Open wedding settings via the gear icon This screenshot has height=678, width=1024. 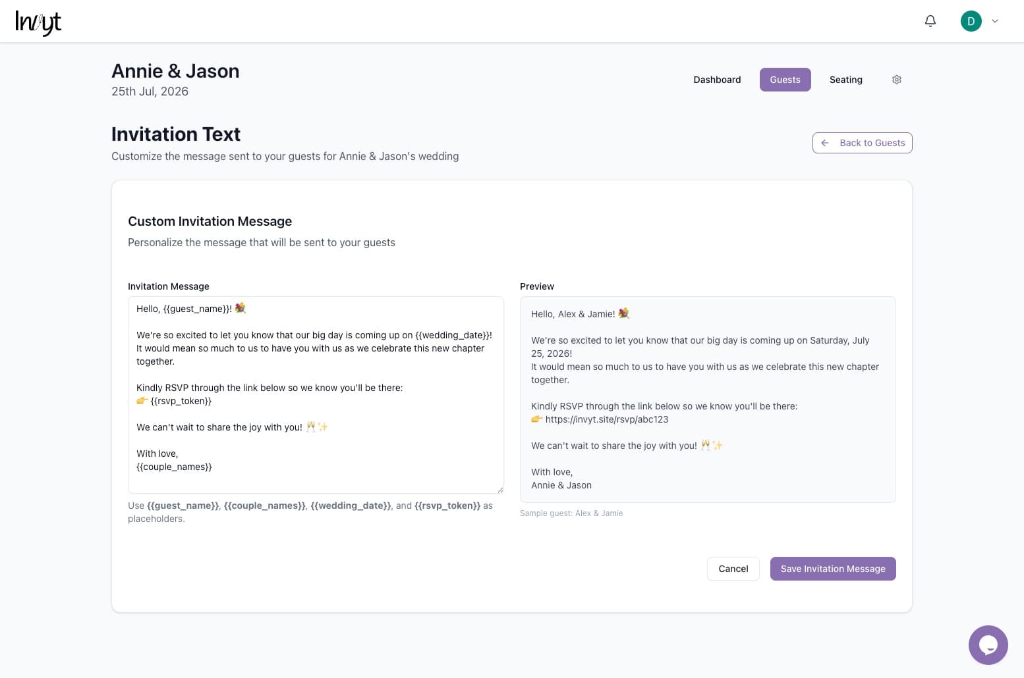896,79
